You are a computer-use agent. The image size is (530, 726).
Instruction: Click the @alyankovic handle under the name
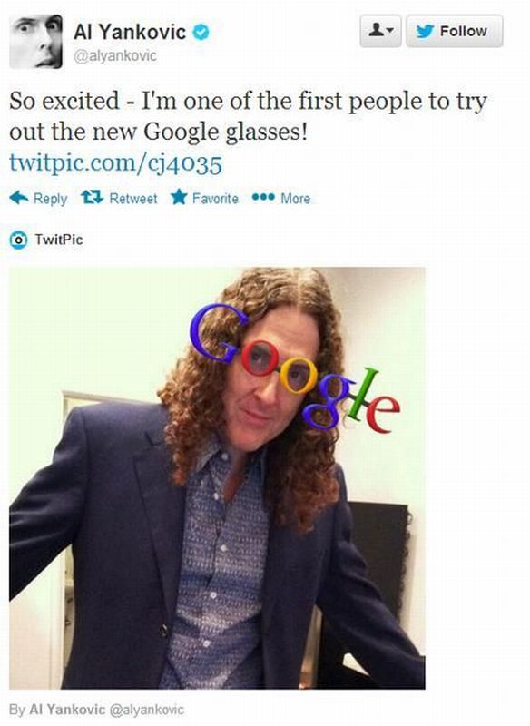pyautogui.click(x=115, y=56)
